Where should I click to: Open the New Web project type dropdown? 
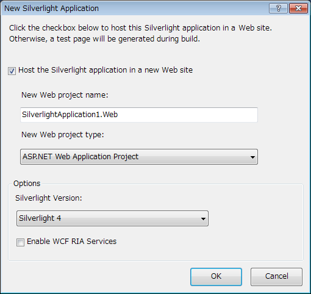pyautogui.click(x=139, y=157)
